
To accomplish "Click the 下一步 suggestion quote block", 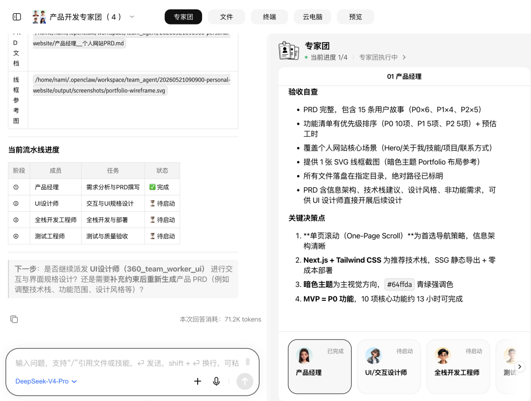I will (x=123, y=279).
